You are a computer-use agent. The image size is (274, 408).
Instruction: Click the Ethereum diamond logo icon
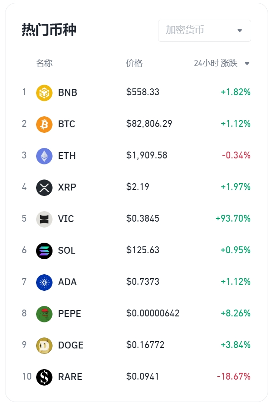(x=44, y=156)
